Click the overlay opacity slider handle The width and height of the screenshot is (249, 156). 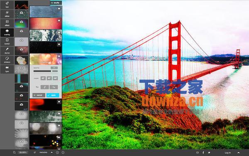coord(51,71)
